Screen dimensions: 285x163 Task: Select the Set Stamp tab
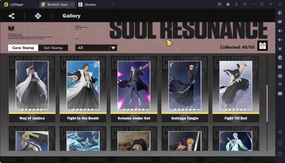pyautogui.click(x=53, y=48)
